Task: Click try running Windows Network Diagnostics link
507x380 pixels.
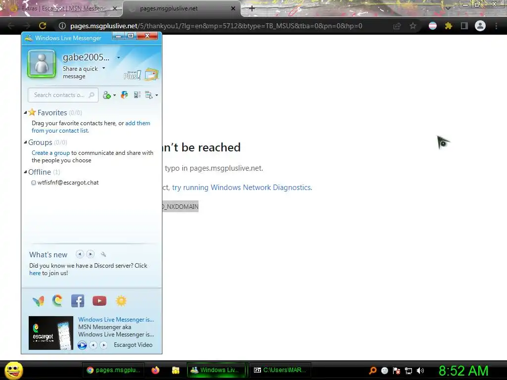Action: [x=242, y=188]
